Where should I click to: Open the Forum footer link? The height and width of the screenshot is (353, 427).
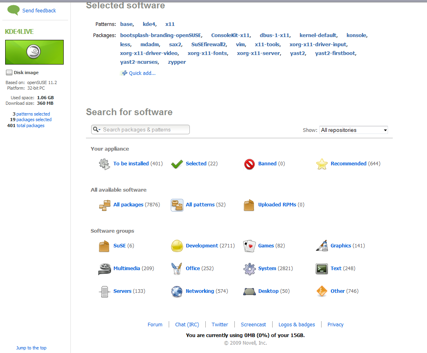(155, 324)
